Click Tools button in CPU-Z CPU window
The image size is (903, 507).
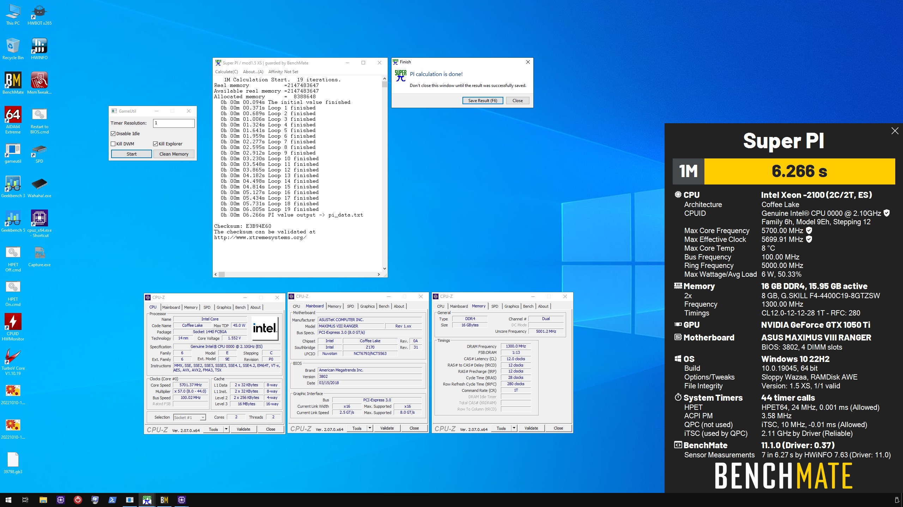[213, 429]
